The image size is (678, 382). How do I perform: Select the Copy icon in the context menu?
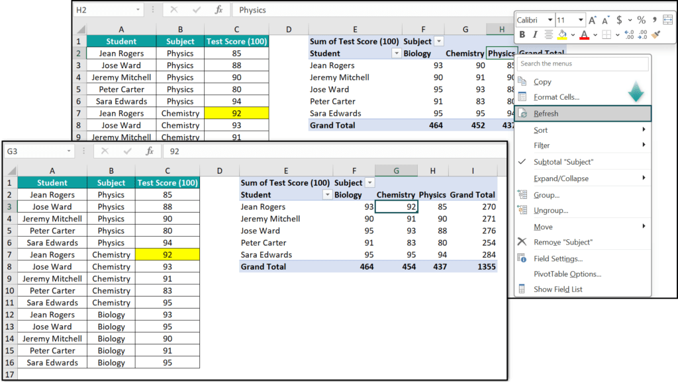[x=522, y=82]
